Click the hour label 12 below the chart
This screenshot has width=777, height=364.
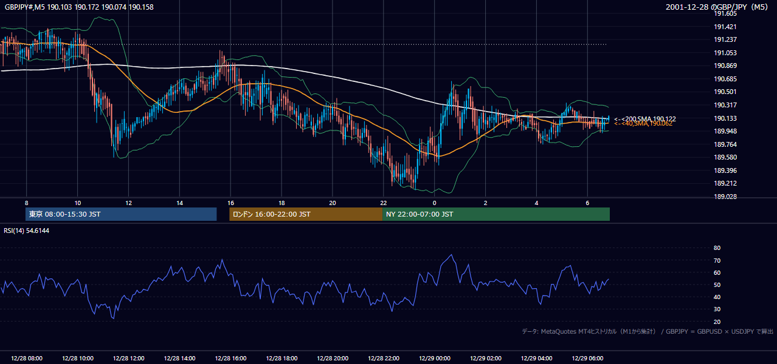(x=129, y=203)
